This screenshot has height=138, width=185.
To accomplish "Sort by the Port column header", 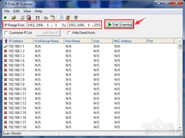I will (x=160, y=41).
